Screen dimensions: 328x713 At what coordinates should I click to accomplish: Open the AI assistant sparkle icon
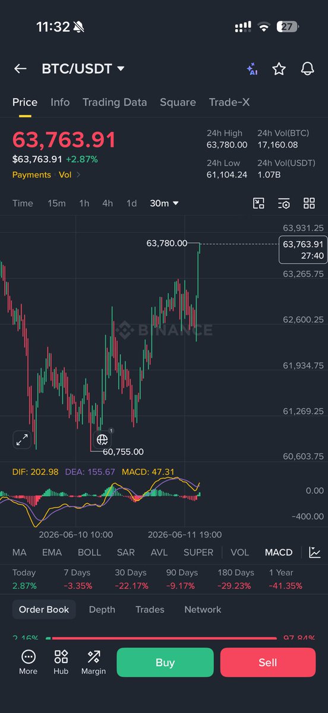click(x=252, y=69)
